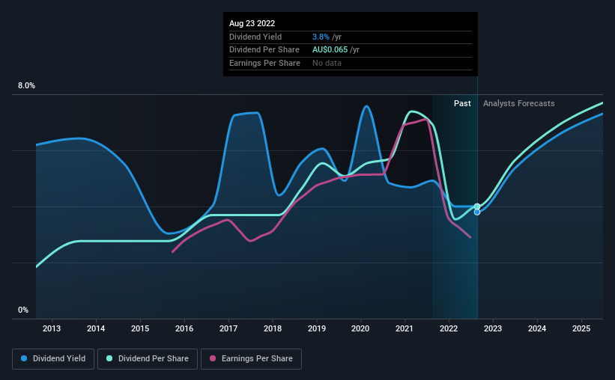Click the 2016 x-axis label
The height and width of the screenshot is (380, 615).
click(x=184, y=328)
